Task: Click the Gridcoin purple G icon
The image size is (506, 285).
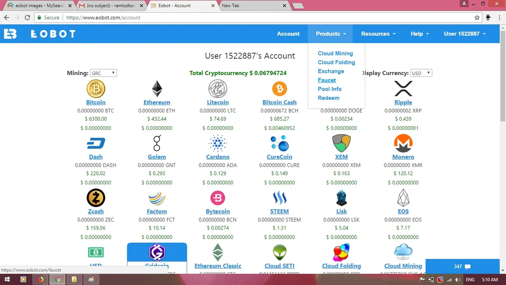Action: tap(157, 253)
